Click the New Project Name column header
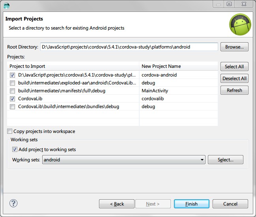Screen dimensions: 256x217 (179, 66)
